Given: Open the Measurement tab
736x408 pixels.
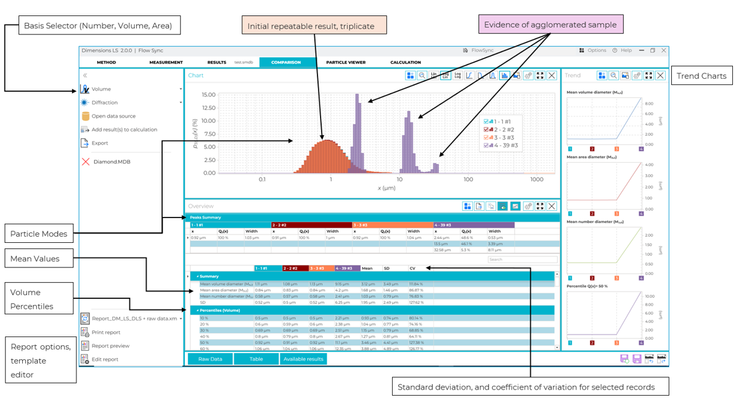Looking at the screenshot, I should tap(166, 62).
